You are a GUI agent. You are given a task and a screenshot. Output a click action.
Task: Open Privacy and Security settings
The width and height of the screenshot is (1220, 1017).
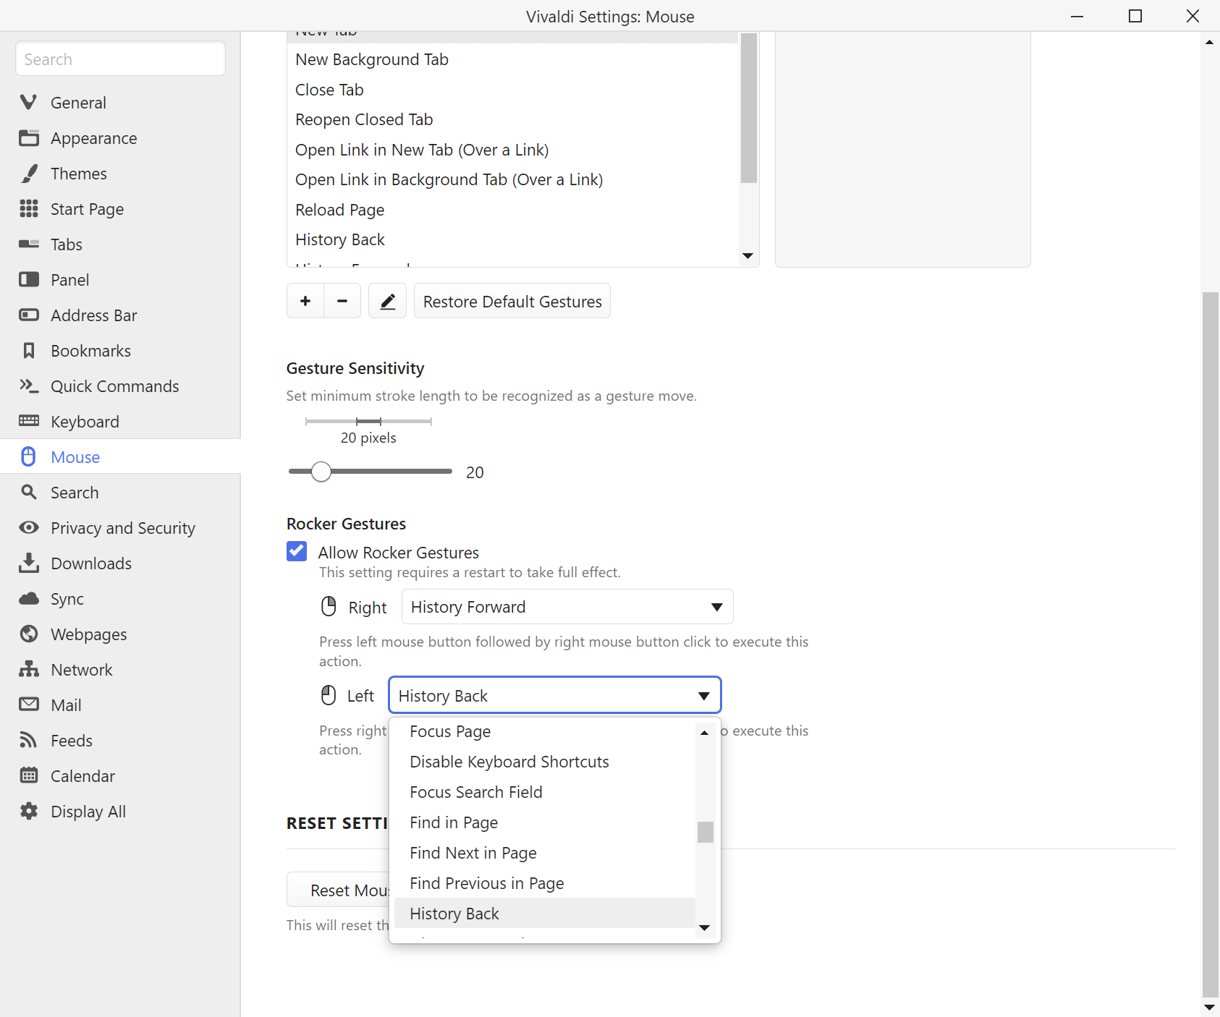122,528
